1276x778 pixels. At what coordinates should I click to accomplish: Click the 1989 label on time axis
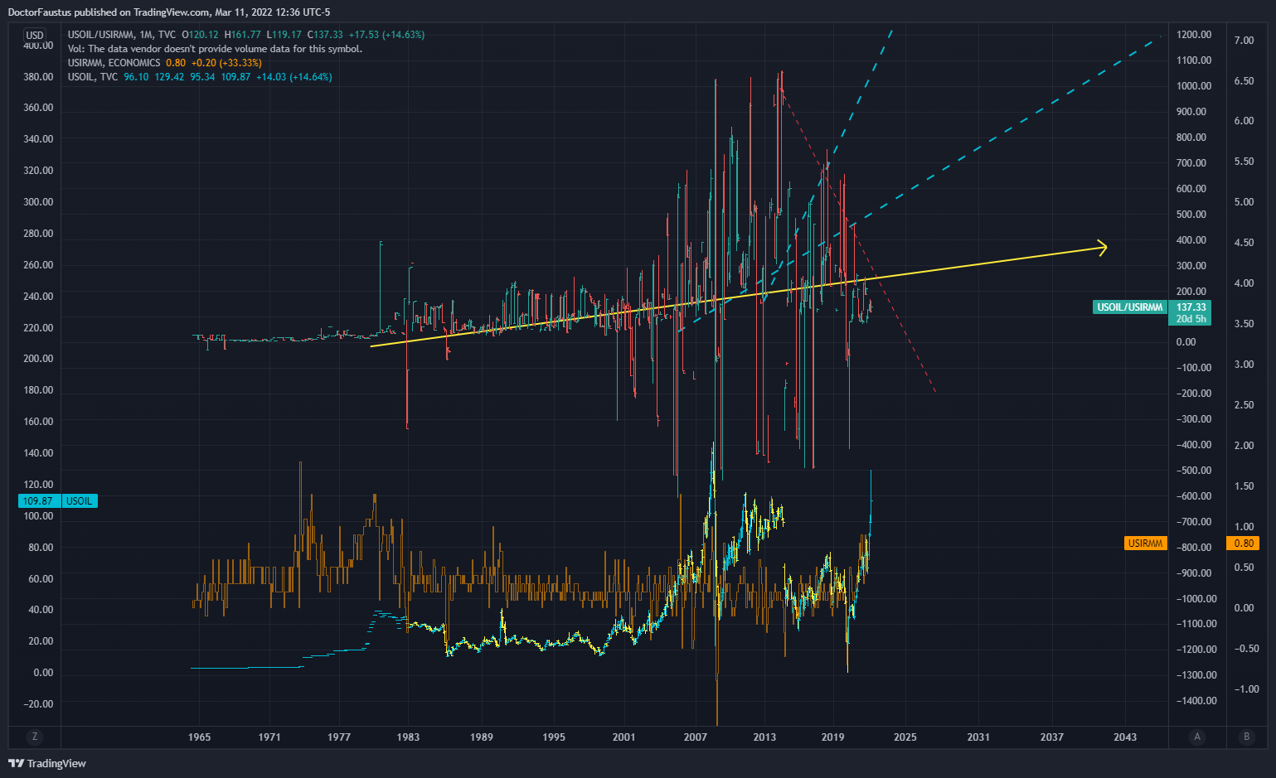[481, 737]
